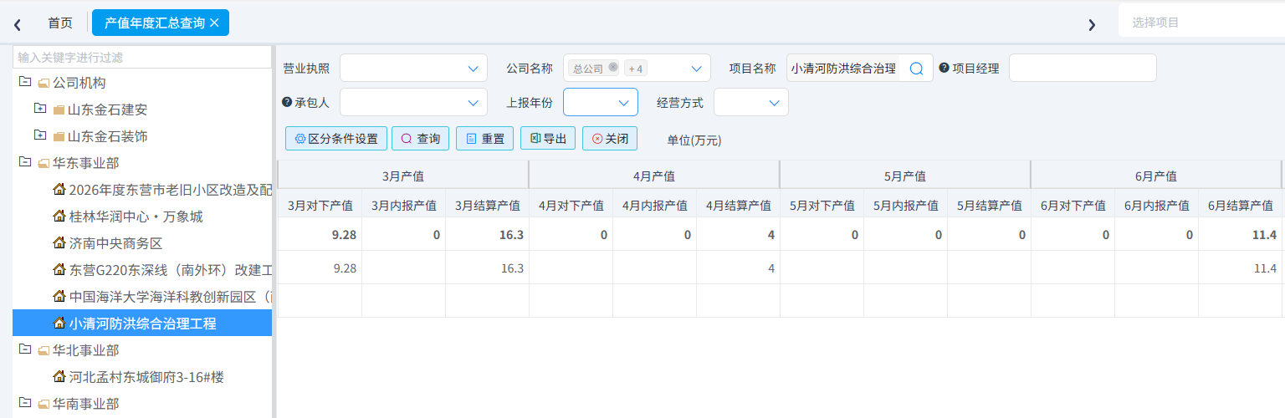This screenshot has height=418, width=1285.
Task: Click the 关闭 button
Action: [x=610, y=139]
